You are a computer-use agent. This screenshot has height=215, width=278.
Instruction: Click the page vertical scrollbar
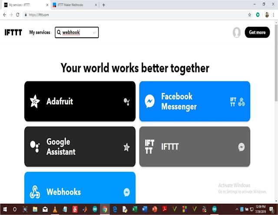(276, 63)
